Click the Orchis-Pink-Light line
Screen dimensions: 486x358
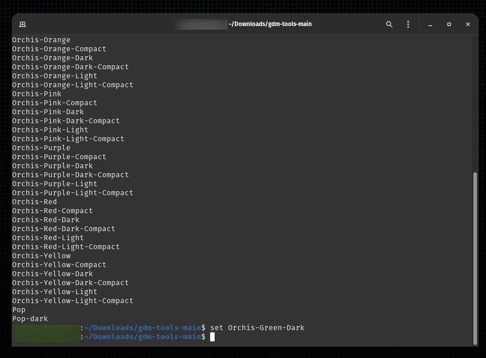click(50, 130)
